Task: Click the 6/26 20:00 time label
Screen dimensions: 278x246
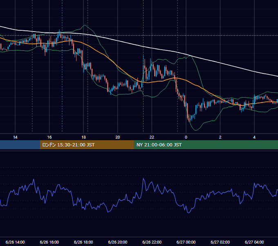Action: [x=118, y=242]
